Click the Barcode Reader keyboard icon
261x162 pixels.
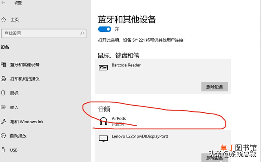click(x=103, y=68)
